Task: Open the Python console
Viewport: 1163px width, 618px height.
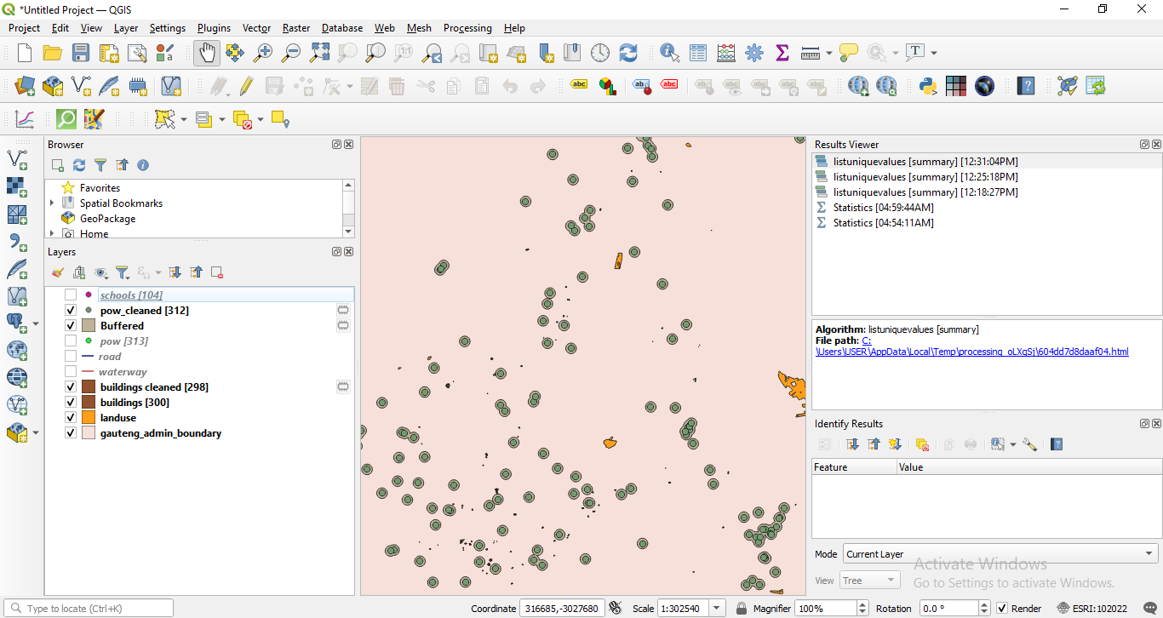Action: click(928, 86)
